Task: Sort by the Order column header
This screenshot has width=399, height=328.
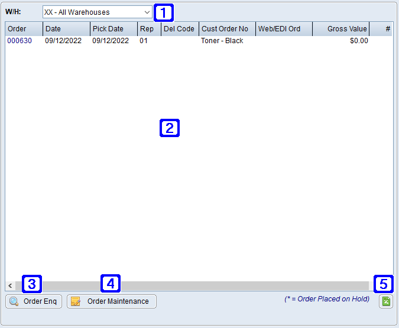Action: 24,29
